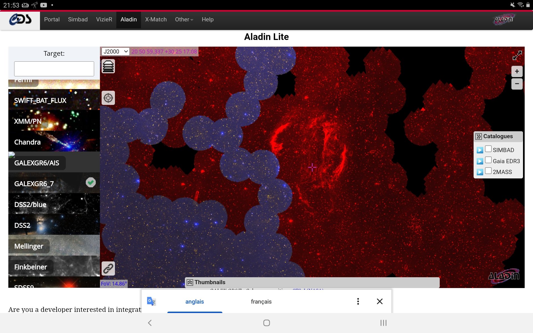Select the Mellinger survey thumbnail
Viewport: 533px width, 333px height.
click(54, 245)
